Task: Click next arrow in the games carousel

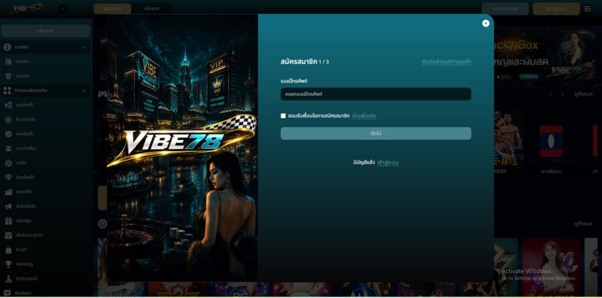Action: pos(563,94)
